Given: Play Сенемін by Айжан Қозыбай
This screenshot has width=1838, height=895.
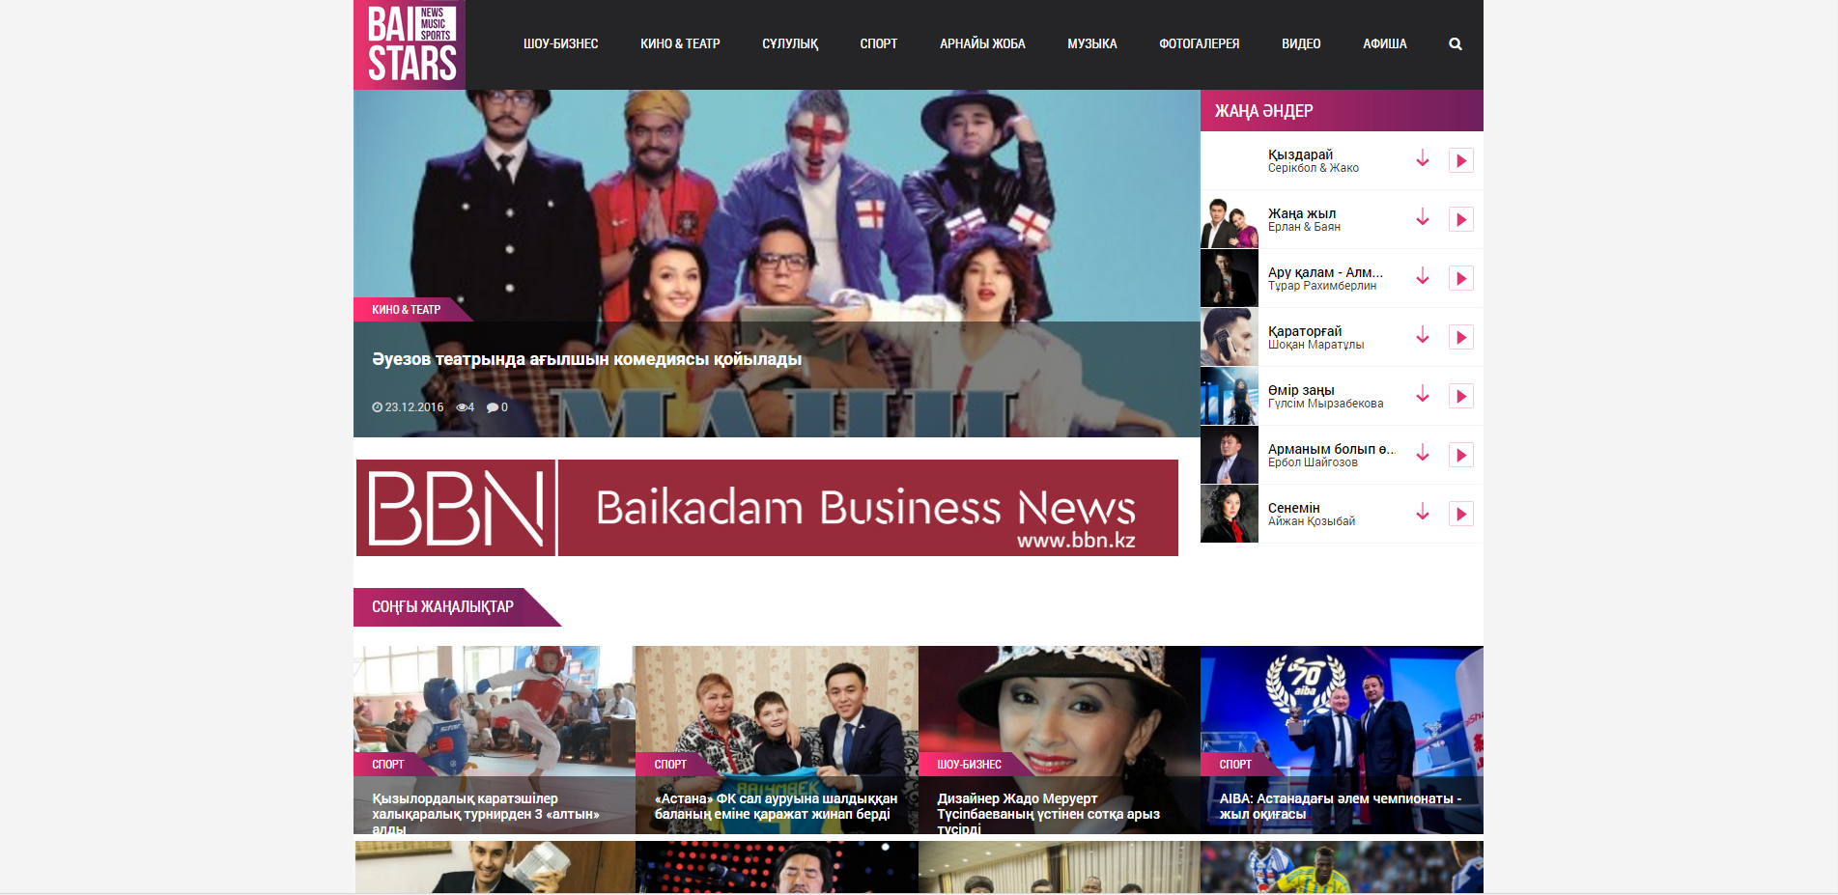Looking at the screenshot, I should coord(1460,515).
